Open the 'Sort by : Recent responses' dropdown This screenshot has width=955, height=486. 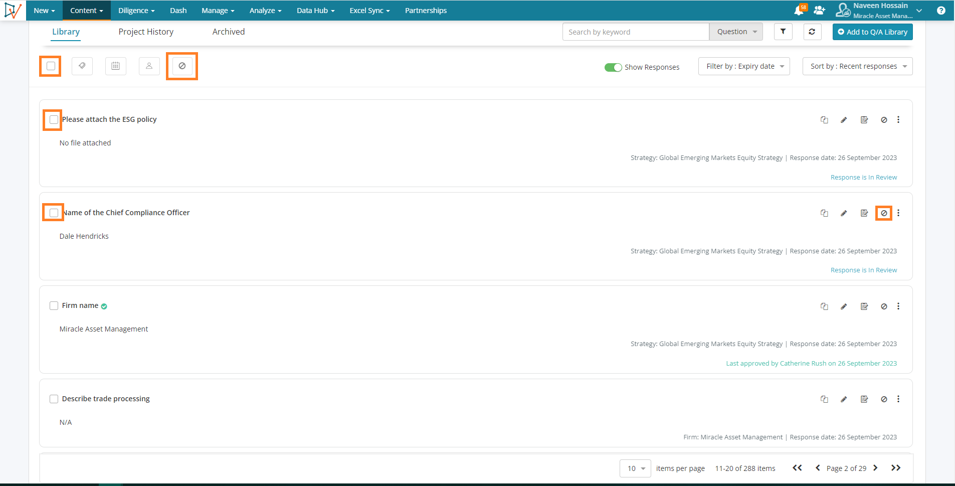(857, 66)
